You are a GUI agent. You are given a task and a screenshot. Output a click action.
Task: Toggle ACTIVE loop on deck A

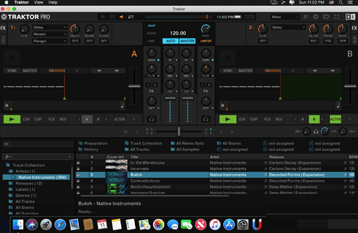(120, 119)
